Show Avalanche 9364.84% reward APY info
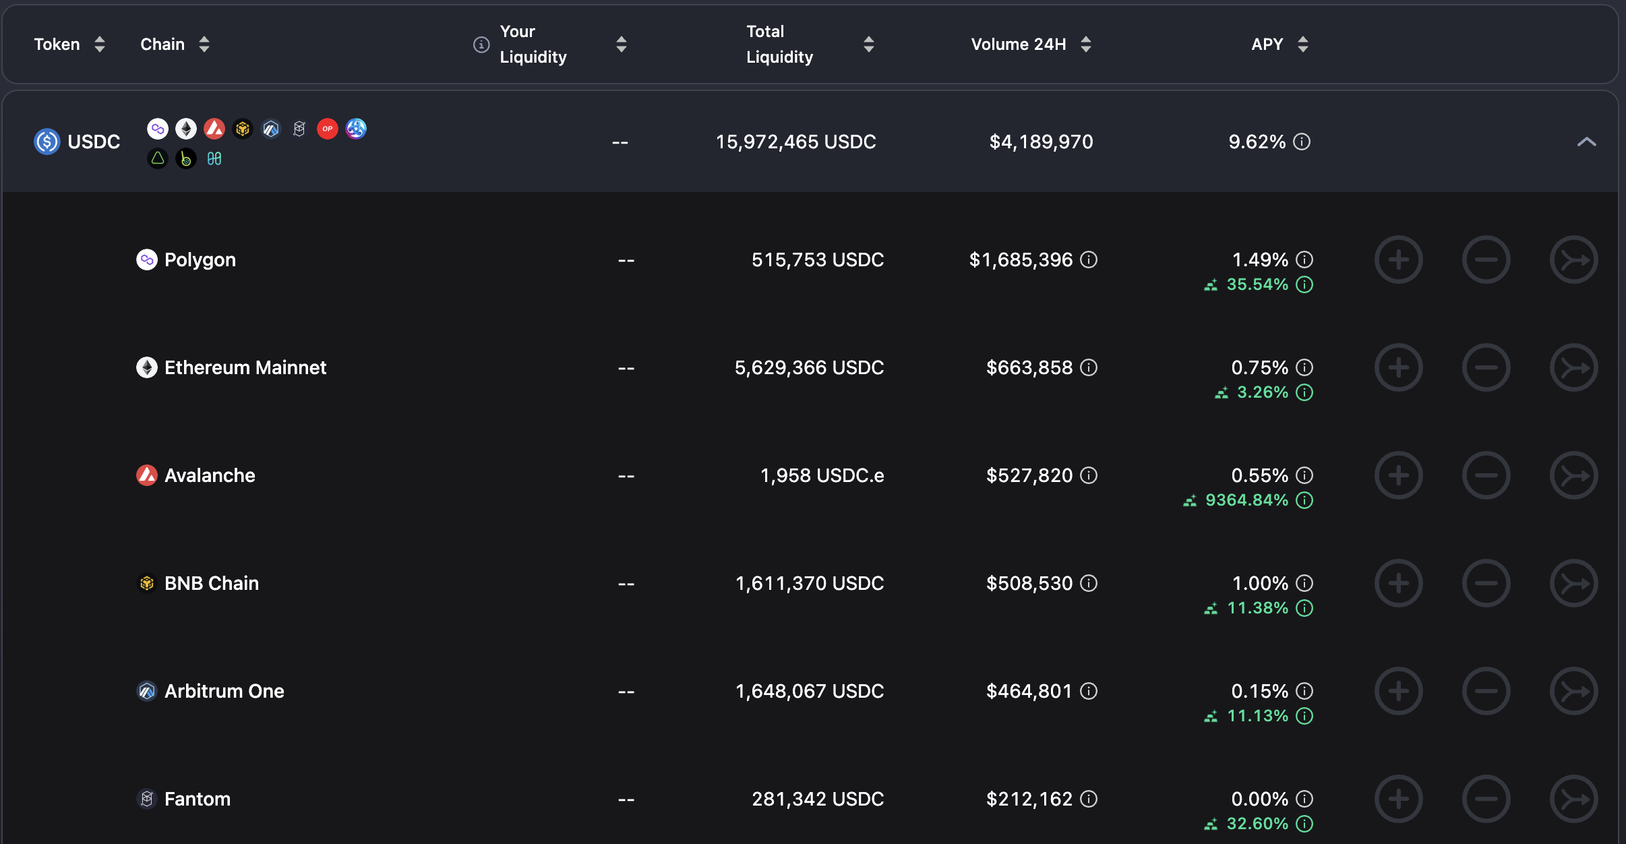This screenshot has width=1626, height=844. tap(1304, 500)
